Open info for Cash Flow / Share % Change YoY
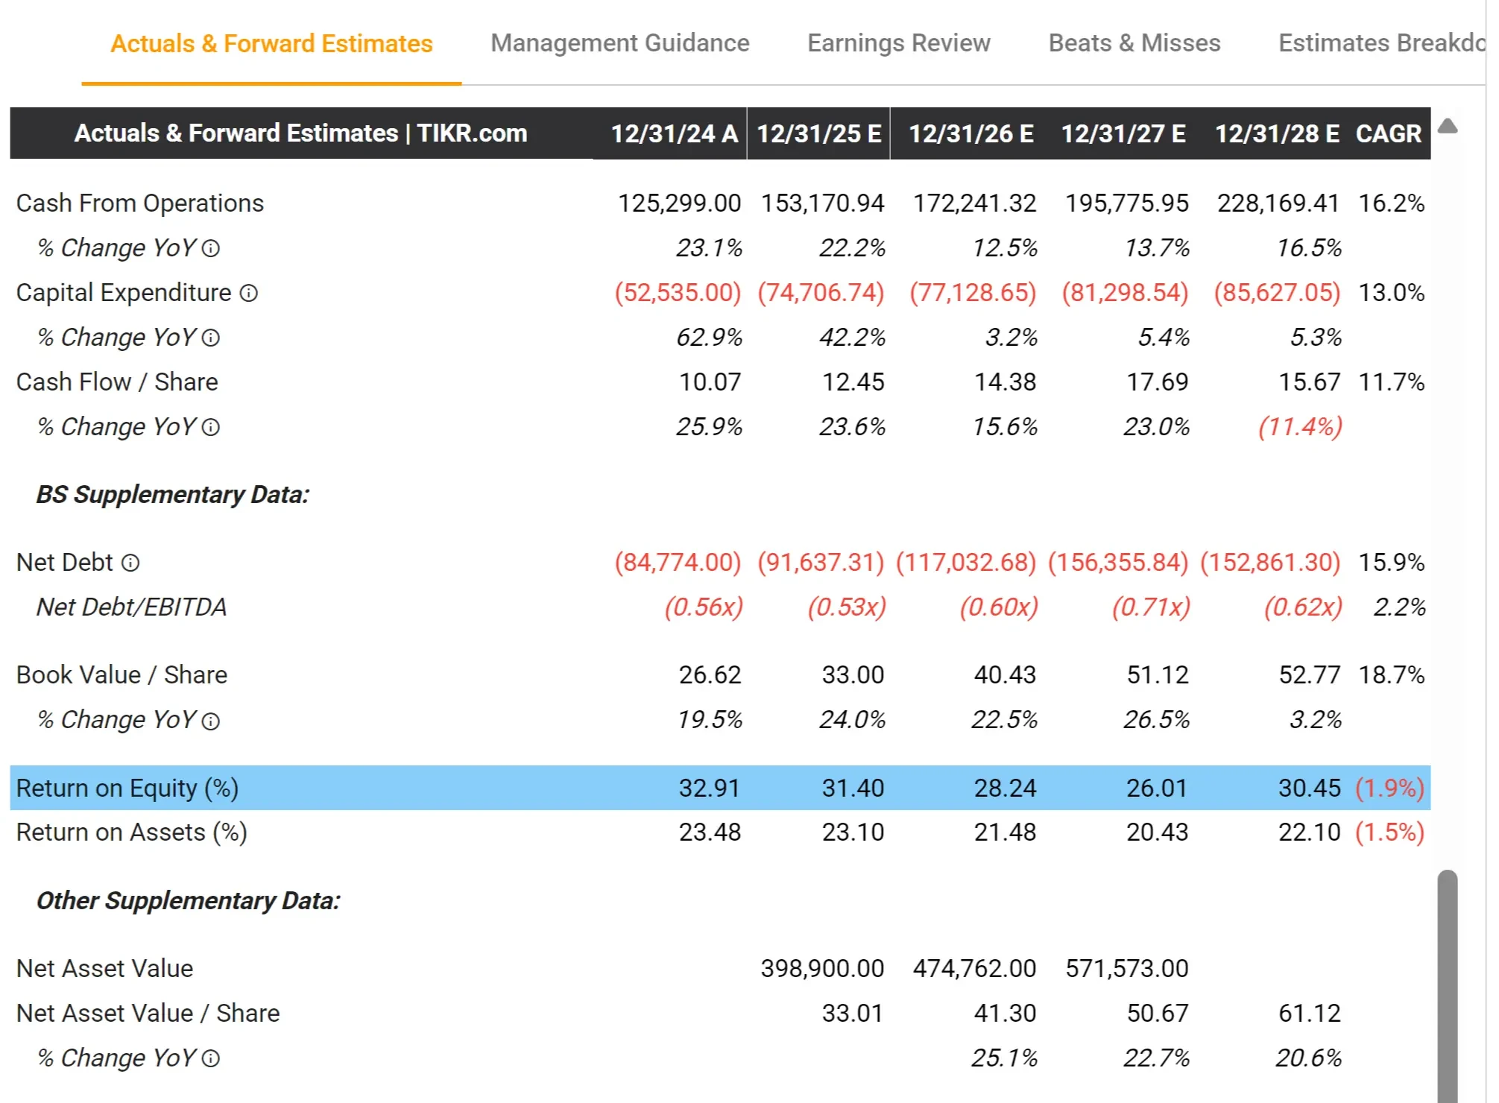1499x1103 pixels. coord(212,428)
